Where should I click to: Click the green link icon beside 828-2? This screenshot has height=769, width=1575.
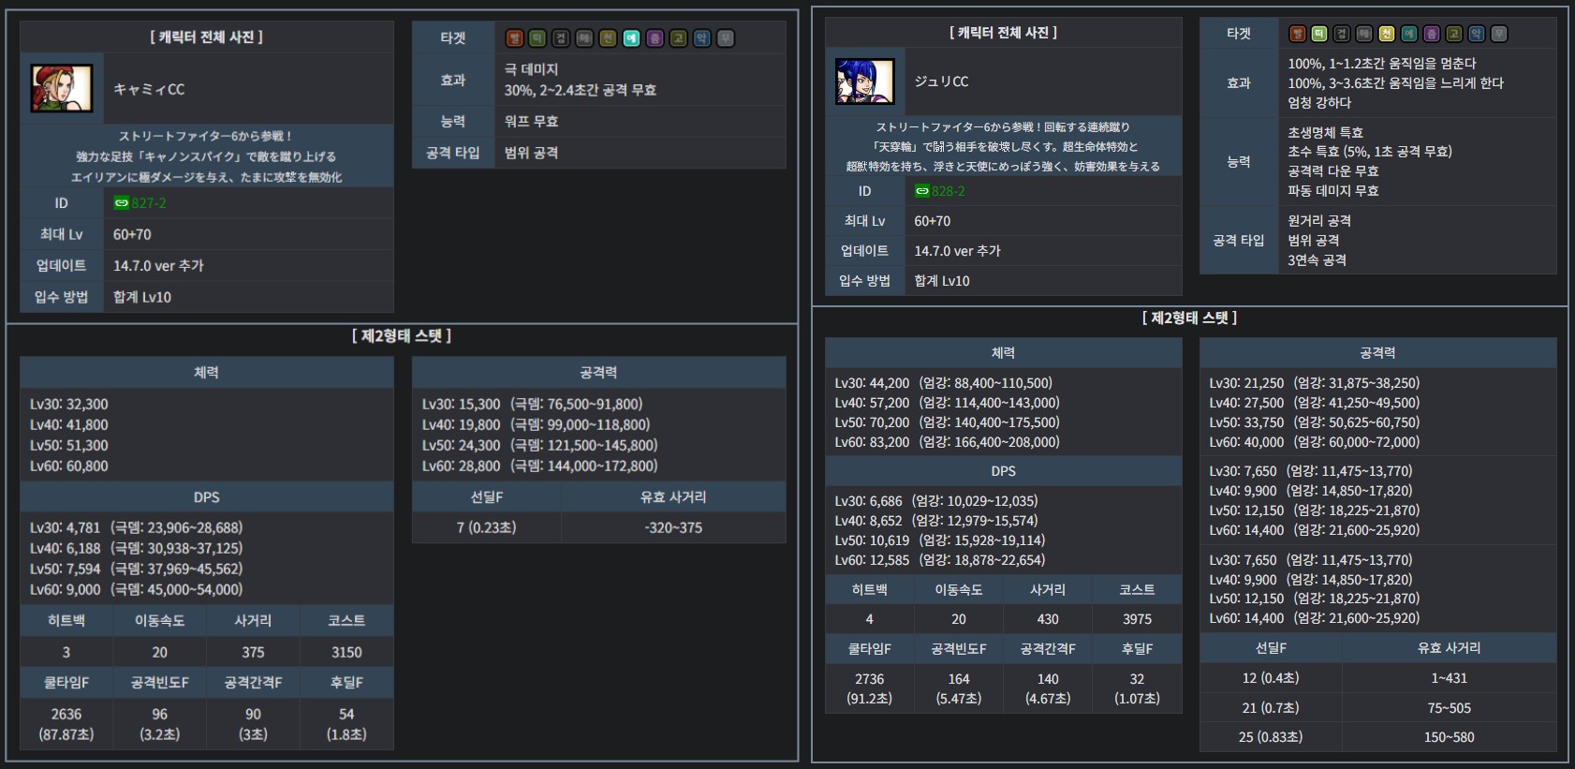pyautogui.click(x=921, y=191)
